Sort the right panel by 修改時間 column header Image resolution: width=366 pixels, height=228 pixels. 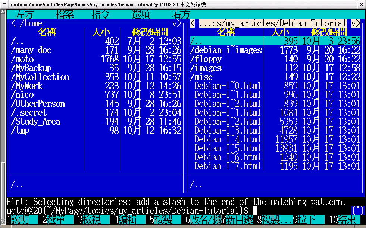pos(329,32)
